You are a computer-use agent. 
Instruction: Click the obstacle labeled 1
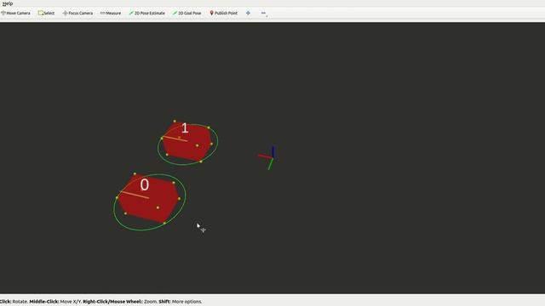pos(187,142)
